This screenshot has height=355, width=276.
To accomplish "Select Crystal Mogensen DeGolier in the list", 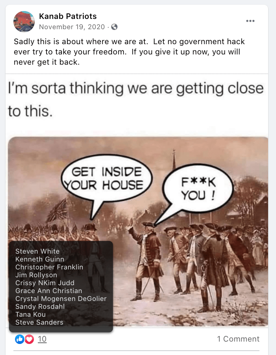I will (61, 299).
